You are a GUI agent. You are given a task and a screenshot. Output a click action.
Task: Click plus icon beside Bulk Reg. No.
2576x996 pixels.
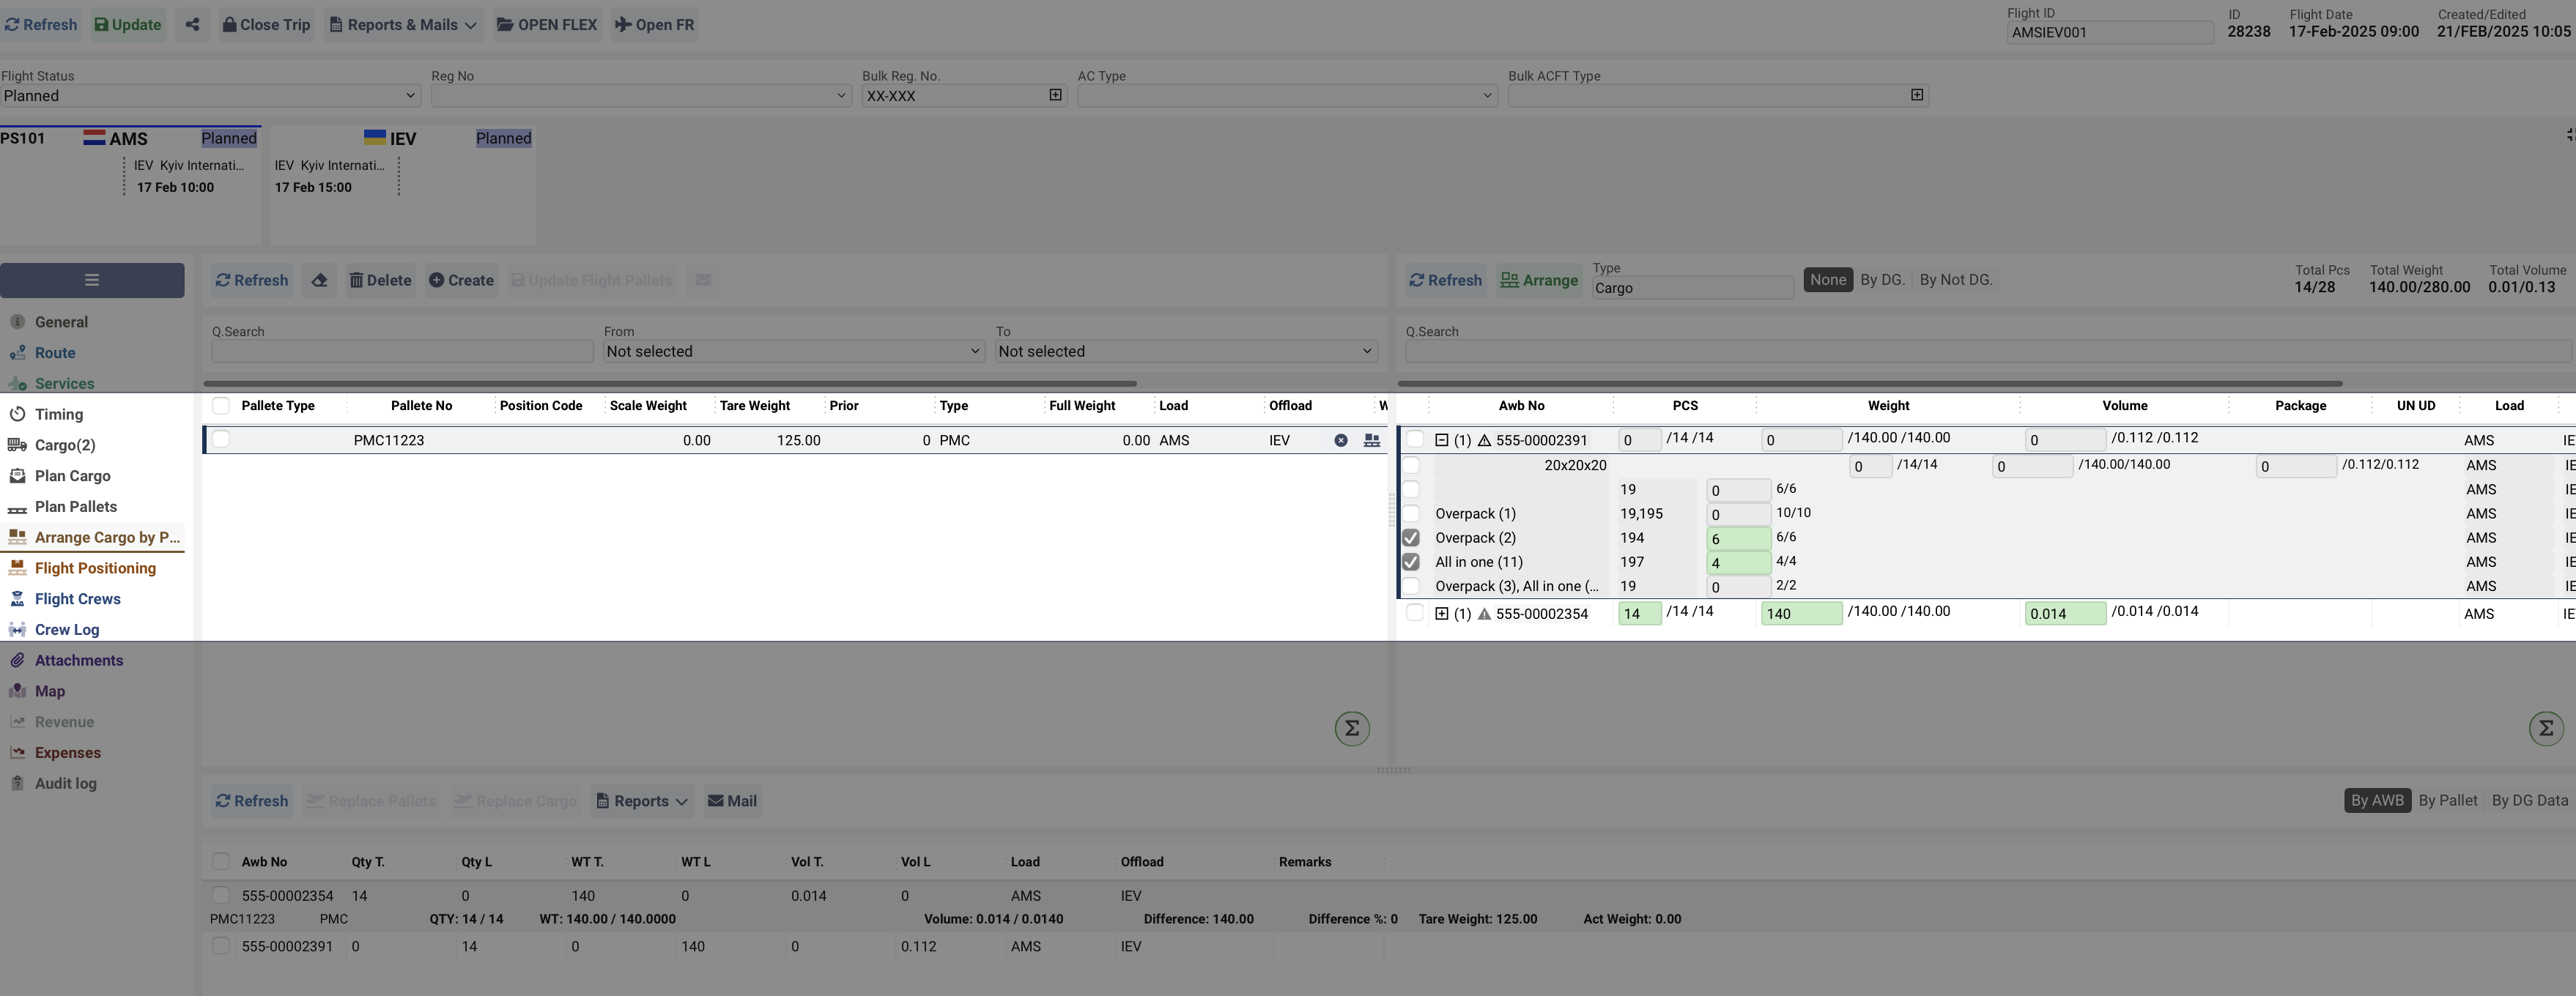tap(1055, 95)
